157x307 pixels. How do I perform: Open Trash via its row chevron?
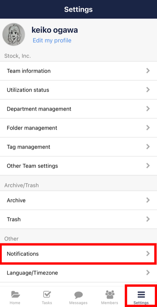click(x=148, y=219)
